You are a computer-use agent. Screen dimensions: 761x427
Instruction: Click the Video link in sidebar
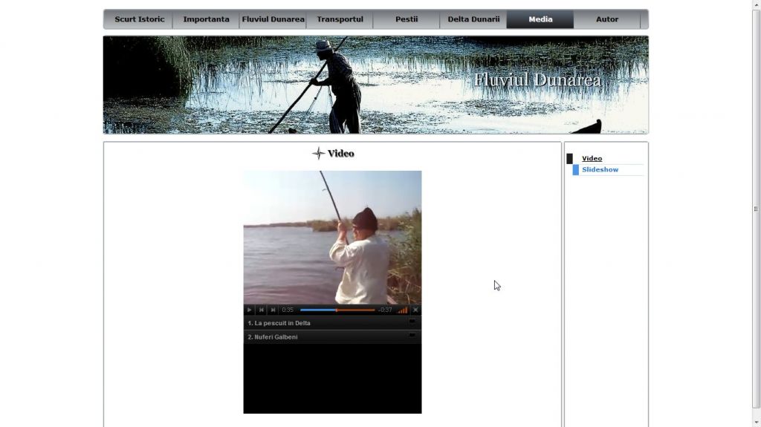click(592, 158)
